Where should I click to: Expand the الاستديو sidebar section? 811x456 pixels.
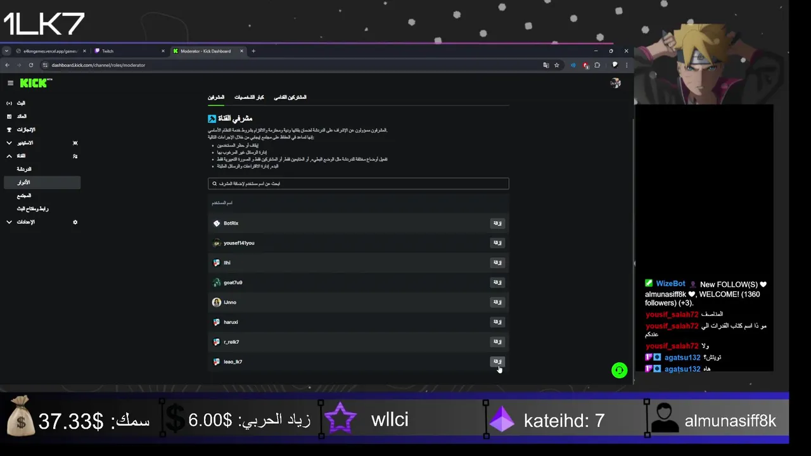(41, 143)
